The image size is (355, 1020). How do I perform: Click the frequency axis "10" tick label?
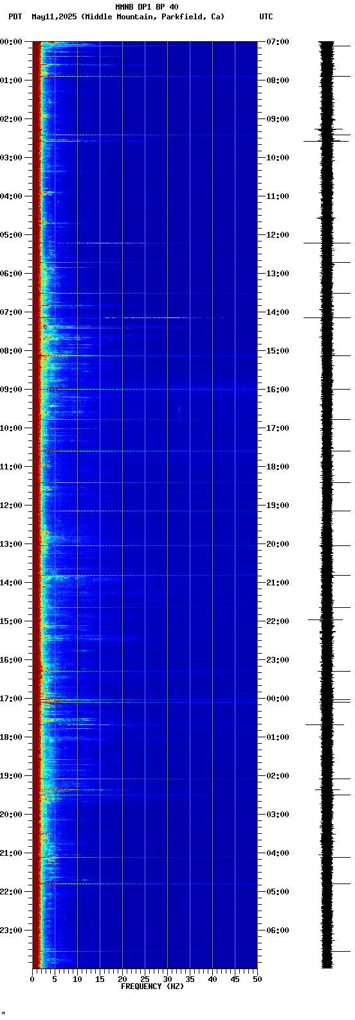[77, 979]
